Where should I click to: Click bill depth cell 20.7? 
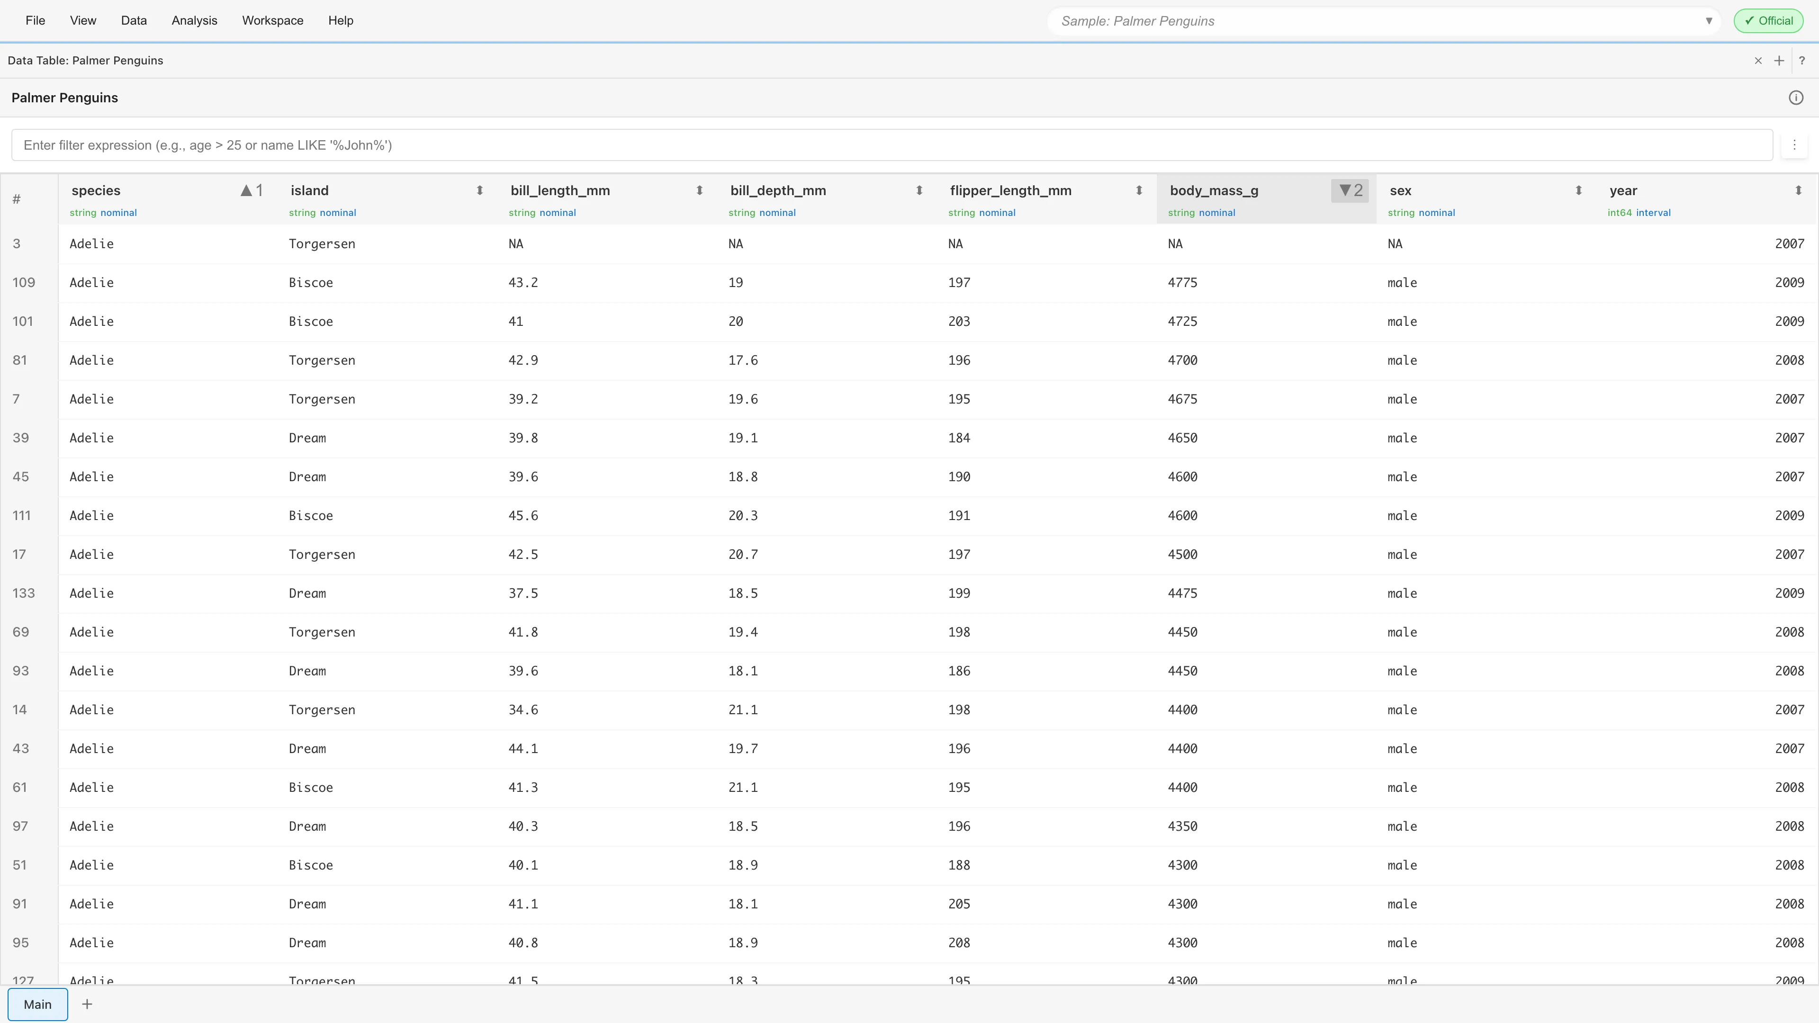[x=743, y=554]
